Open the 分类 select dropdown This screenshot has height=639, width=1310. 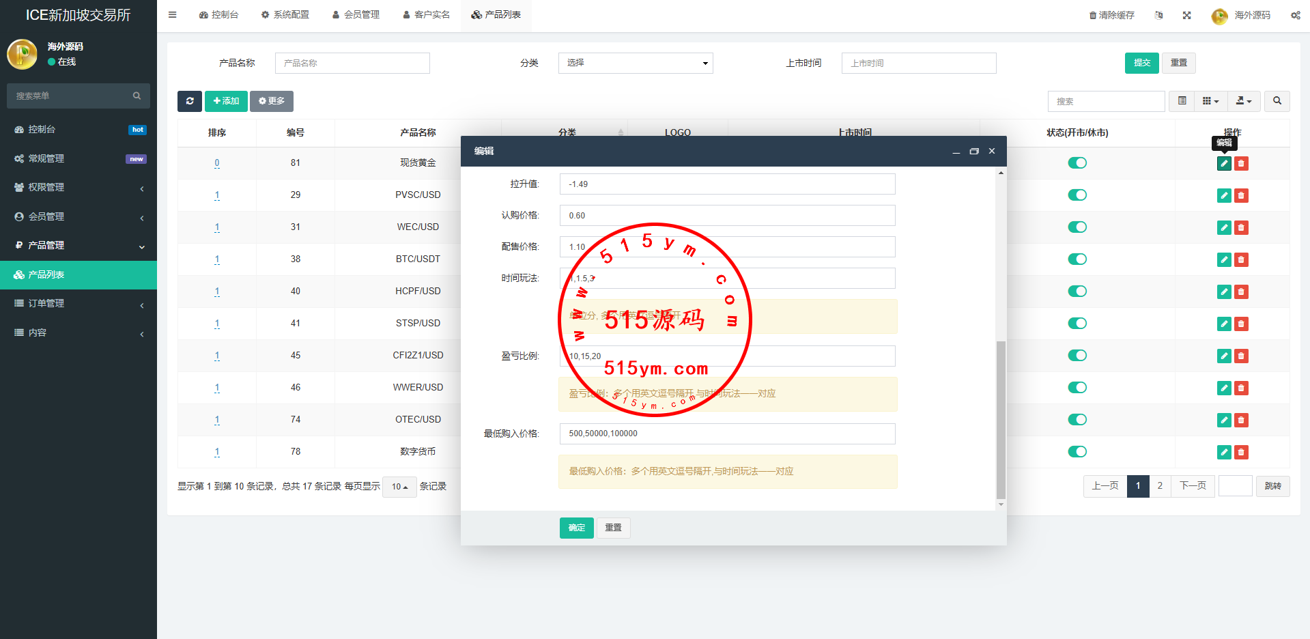635,63
